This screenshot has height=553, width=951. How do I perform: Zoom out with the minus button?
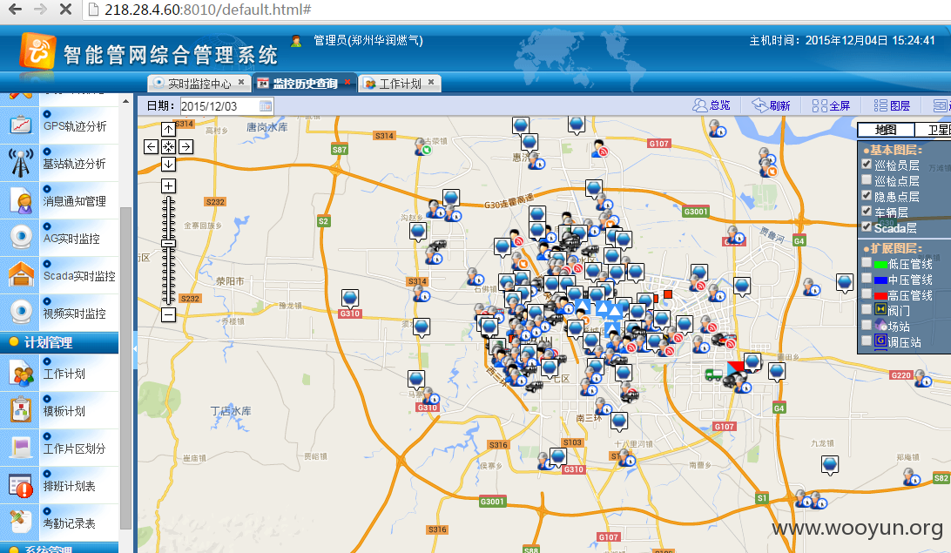click(169, 314)
